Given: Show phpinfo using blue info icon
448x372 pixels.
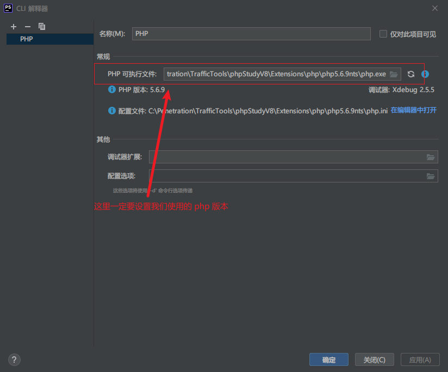Looking at the screenshot, I should 425,74.
